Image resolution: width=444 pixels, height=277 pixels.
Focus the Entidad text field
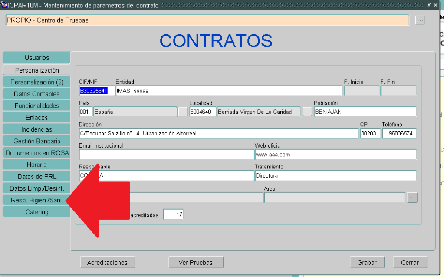pos(229,91)
